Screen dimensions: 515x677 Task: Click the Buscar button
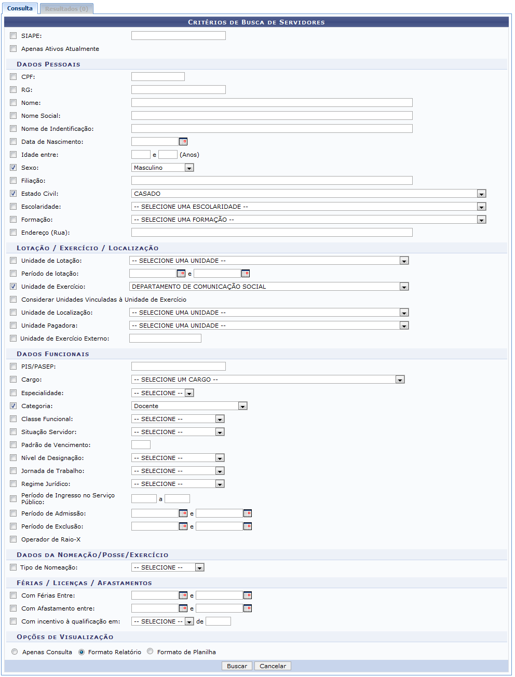(237, 666)
